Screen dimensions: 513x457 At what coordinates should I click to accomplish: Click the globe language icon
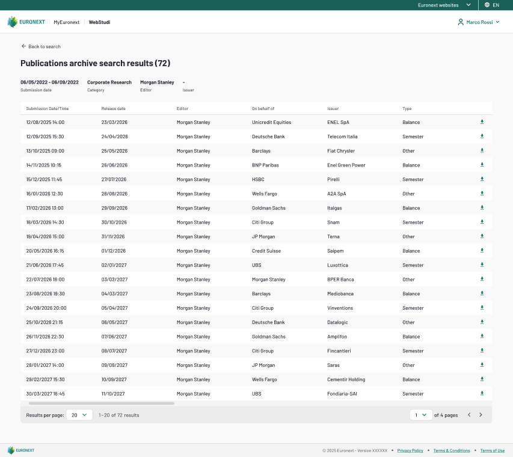point(487,5)
